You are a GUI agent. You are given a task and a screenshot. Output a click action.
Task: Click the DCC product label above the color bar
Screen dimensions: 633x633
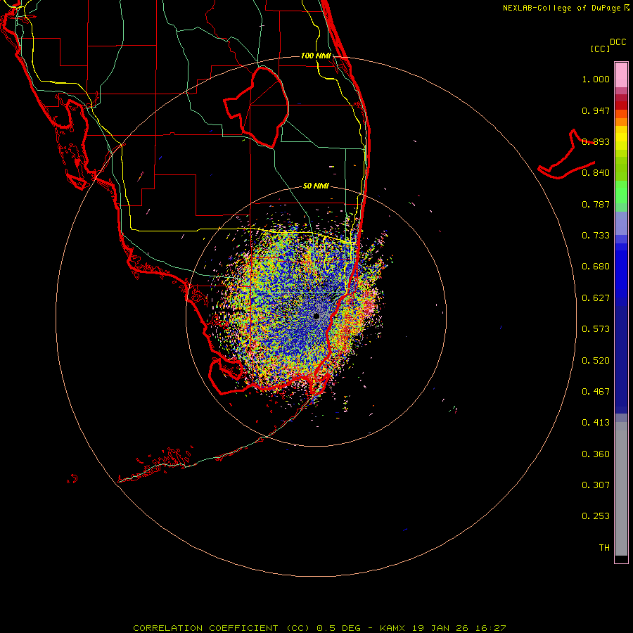pyautogui.click(x=618, y=42)
